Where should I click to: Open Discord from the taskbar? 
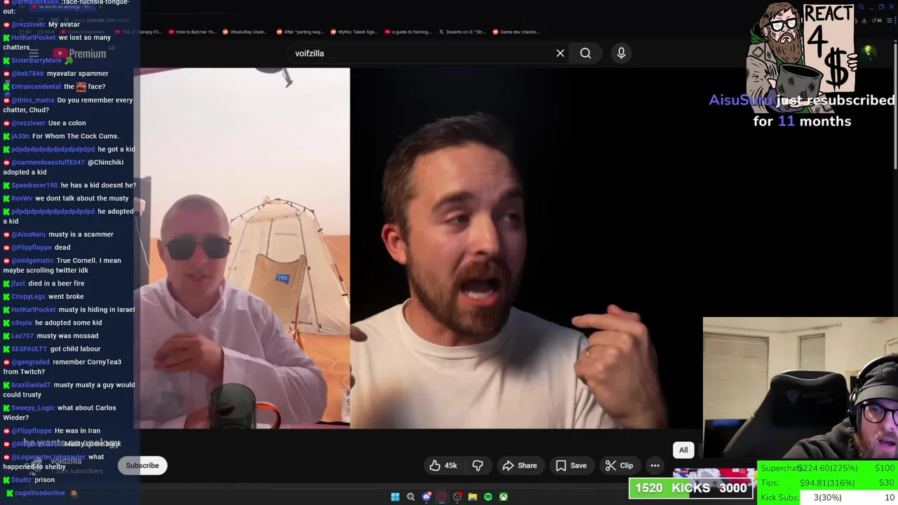pos(426,497)
